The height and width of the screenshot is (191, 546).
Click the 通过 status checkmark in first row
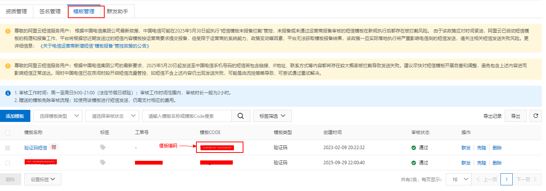click(414, 148)
